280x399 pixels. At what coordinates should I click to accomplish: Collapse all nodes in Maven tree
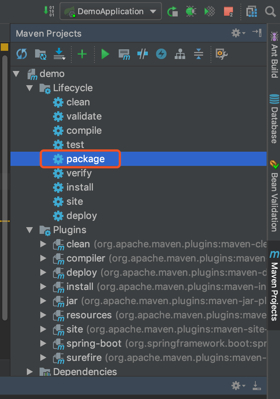coord(199,54)
